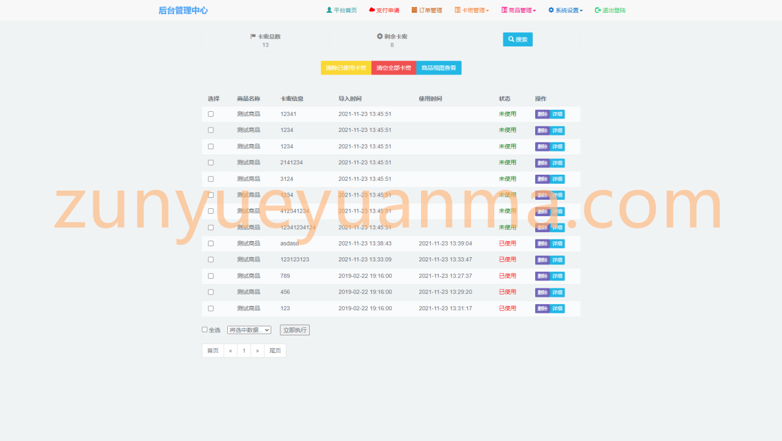
Task: Tick checkbox for card row 456
Action: coord(211,292)
